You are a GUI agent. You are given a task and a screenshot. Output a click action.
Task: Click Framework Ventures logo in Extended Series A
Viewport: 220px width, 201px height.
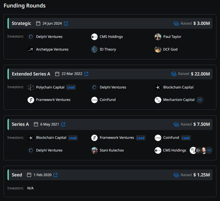click(31, 100)
